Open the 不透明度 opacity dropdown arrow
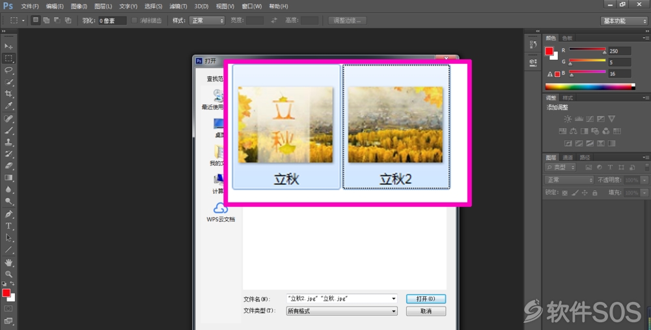The image size is (651, 330). click(644, 180)
